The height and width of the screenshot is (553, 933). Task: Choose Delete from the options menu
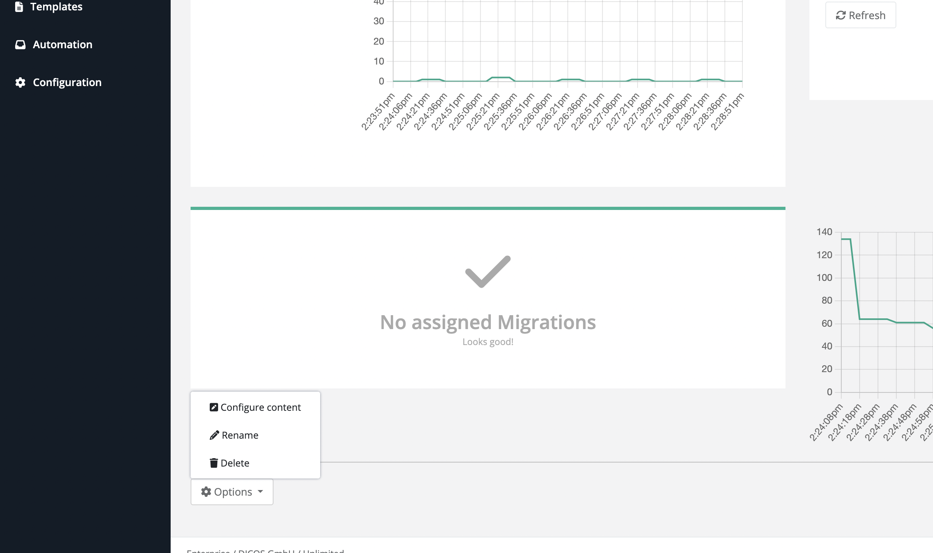click(x=235, y=463)
